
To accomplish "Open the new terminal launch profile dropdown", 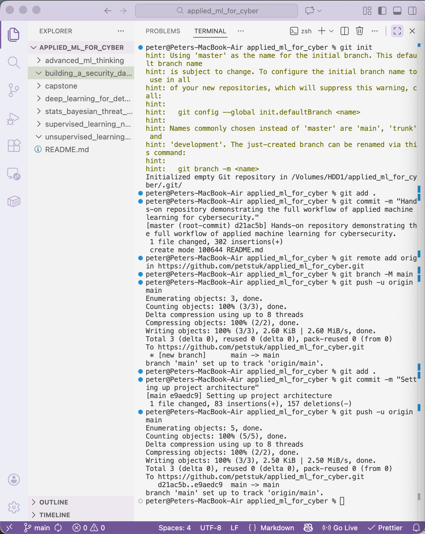I will coord(332,31).
